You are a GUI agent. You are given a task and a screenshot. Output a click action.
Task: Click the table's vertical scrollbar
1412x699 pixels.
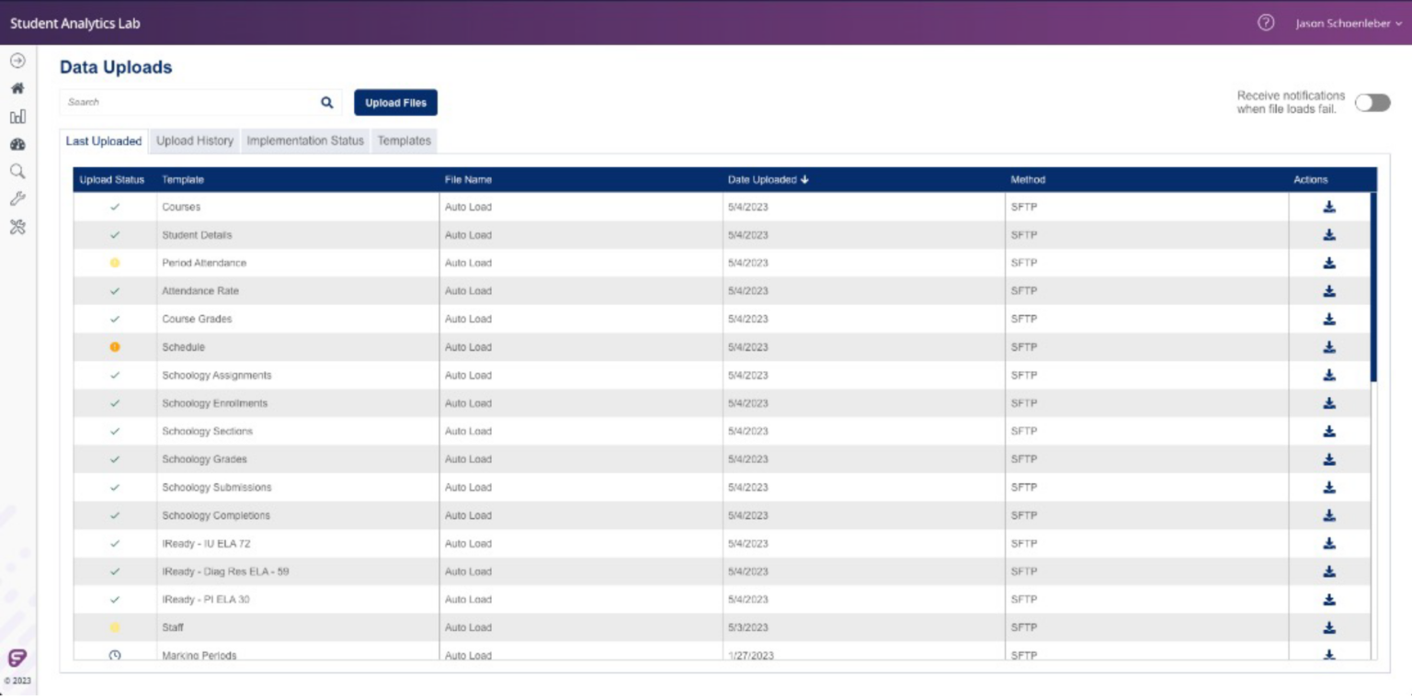(x=1373, y=287)
